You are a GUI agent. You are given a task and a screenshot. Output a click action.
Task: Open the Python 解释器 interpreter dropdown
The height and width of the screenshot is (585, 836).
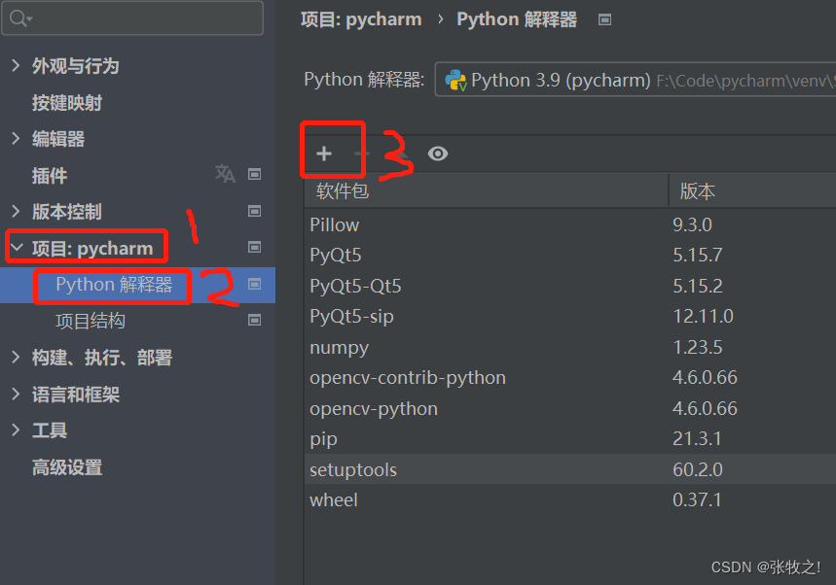[x=636, y=80]
